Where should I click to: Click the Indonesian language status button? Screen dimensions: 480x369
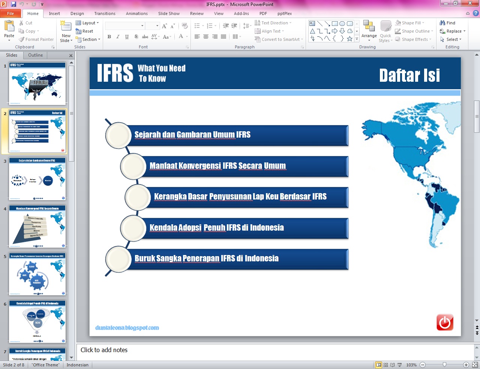pyautogui.click(x=78, y=365)
